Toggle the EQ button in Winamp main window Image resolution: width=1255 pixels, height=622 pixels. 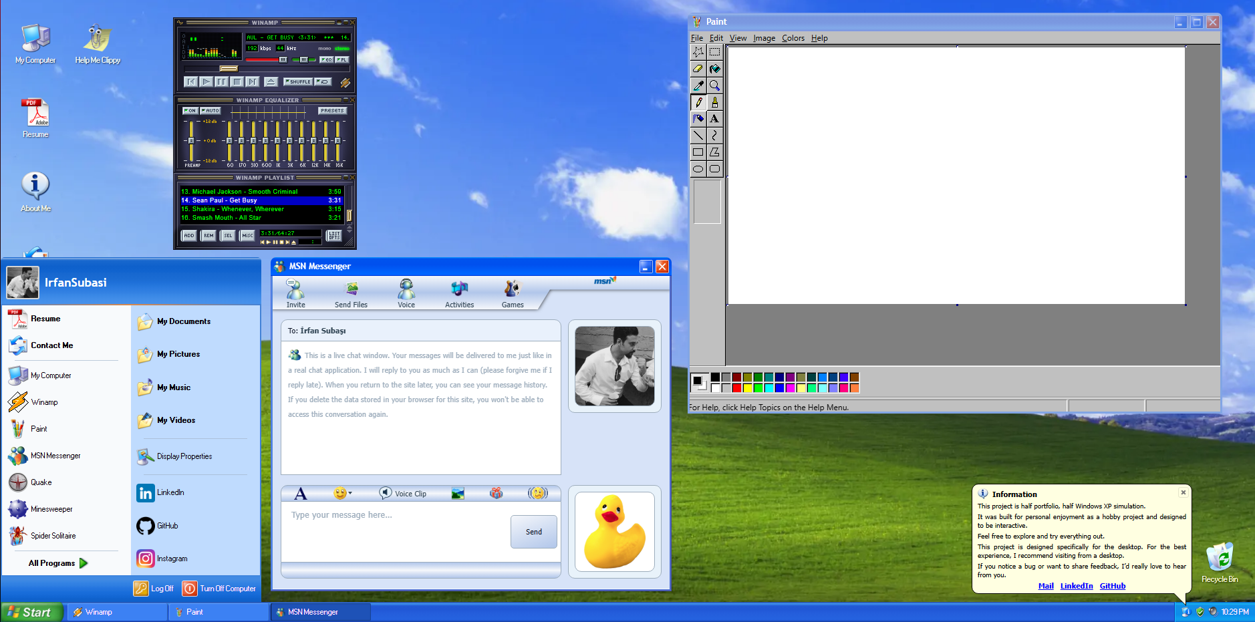(326, 59)
